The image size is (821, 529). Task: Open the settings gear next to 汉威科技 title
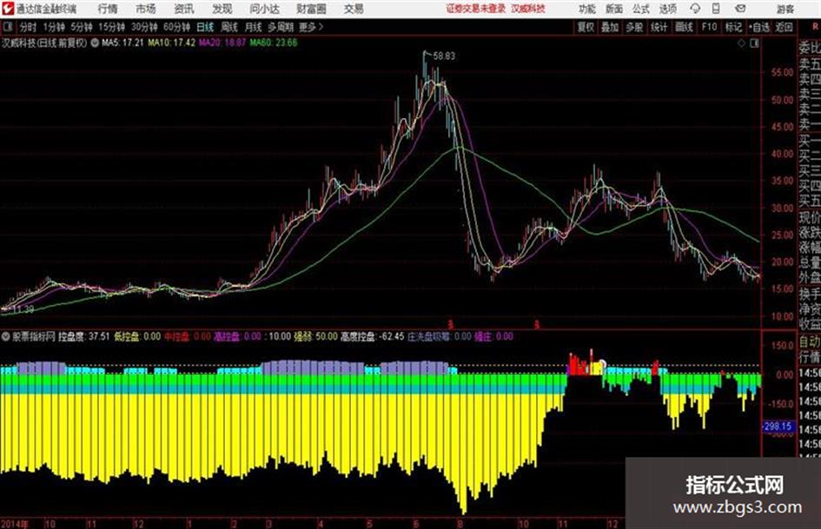click(95, 43)
